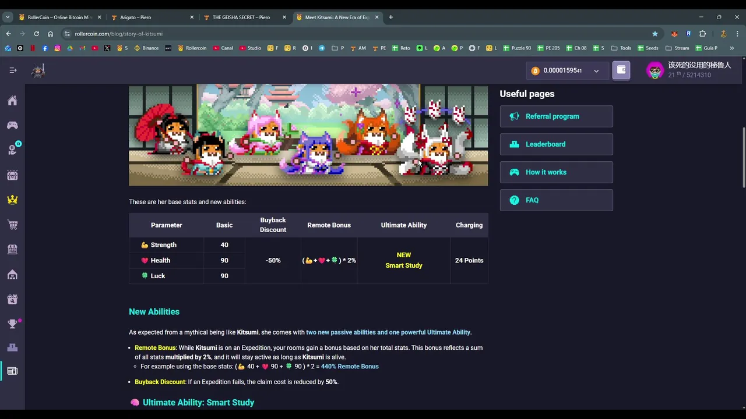Go back to previous page
The height and width of the screenshot is (419, 746).
tap(8, 34)
